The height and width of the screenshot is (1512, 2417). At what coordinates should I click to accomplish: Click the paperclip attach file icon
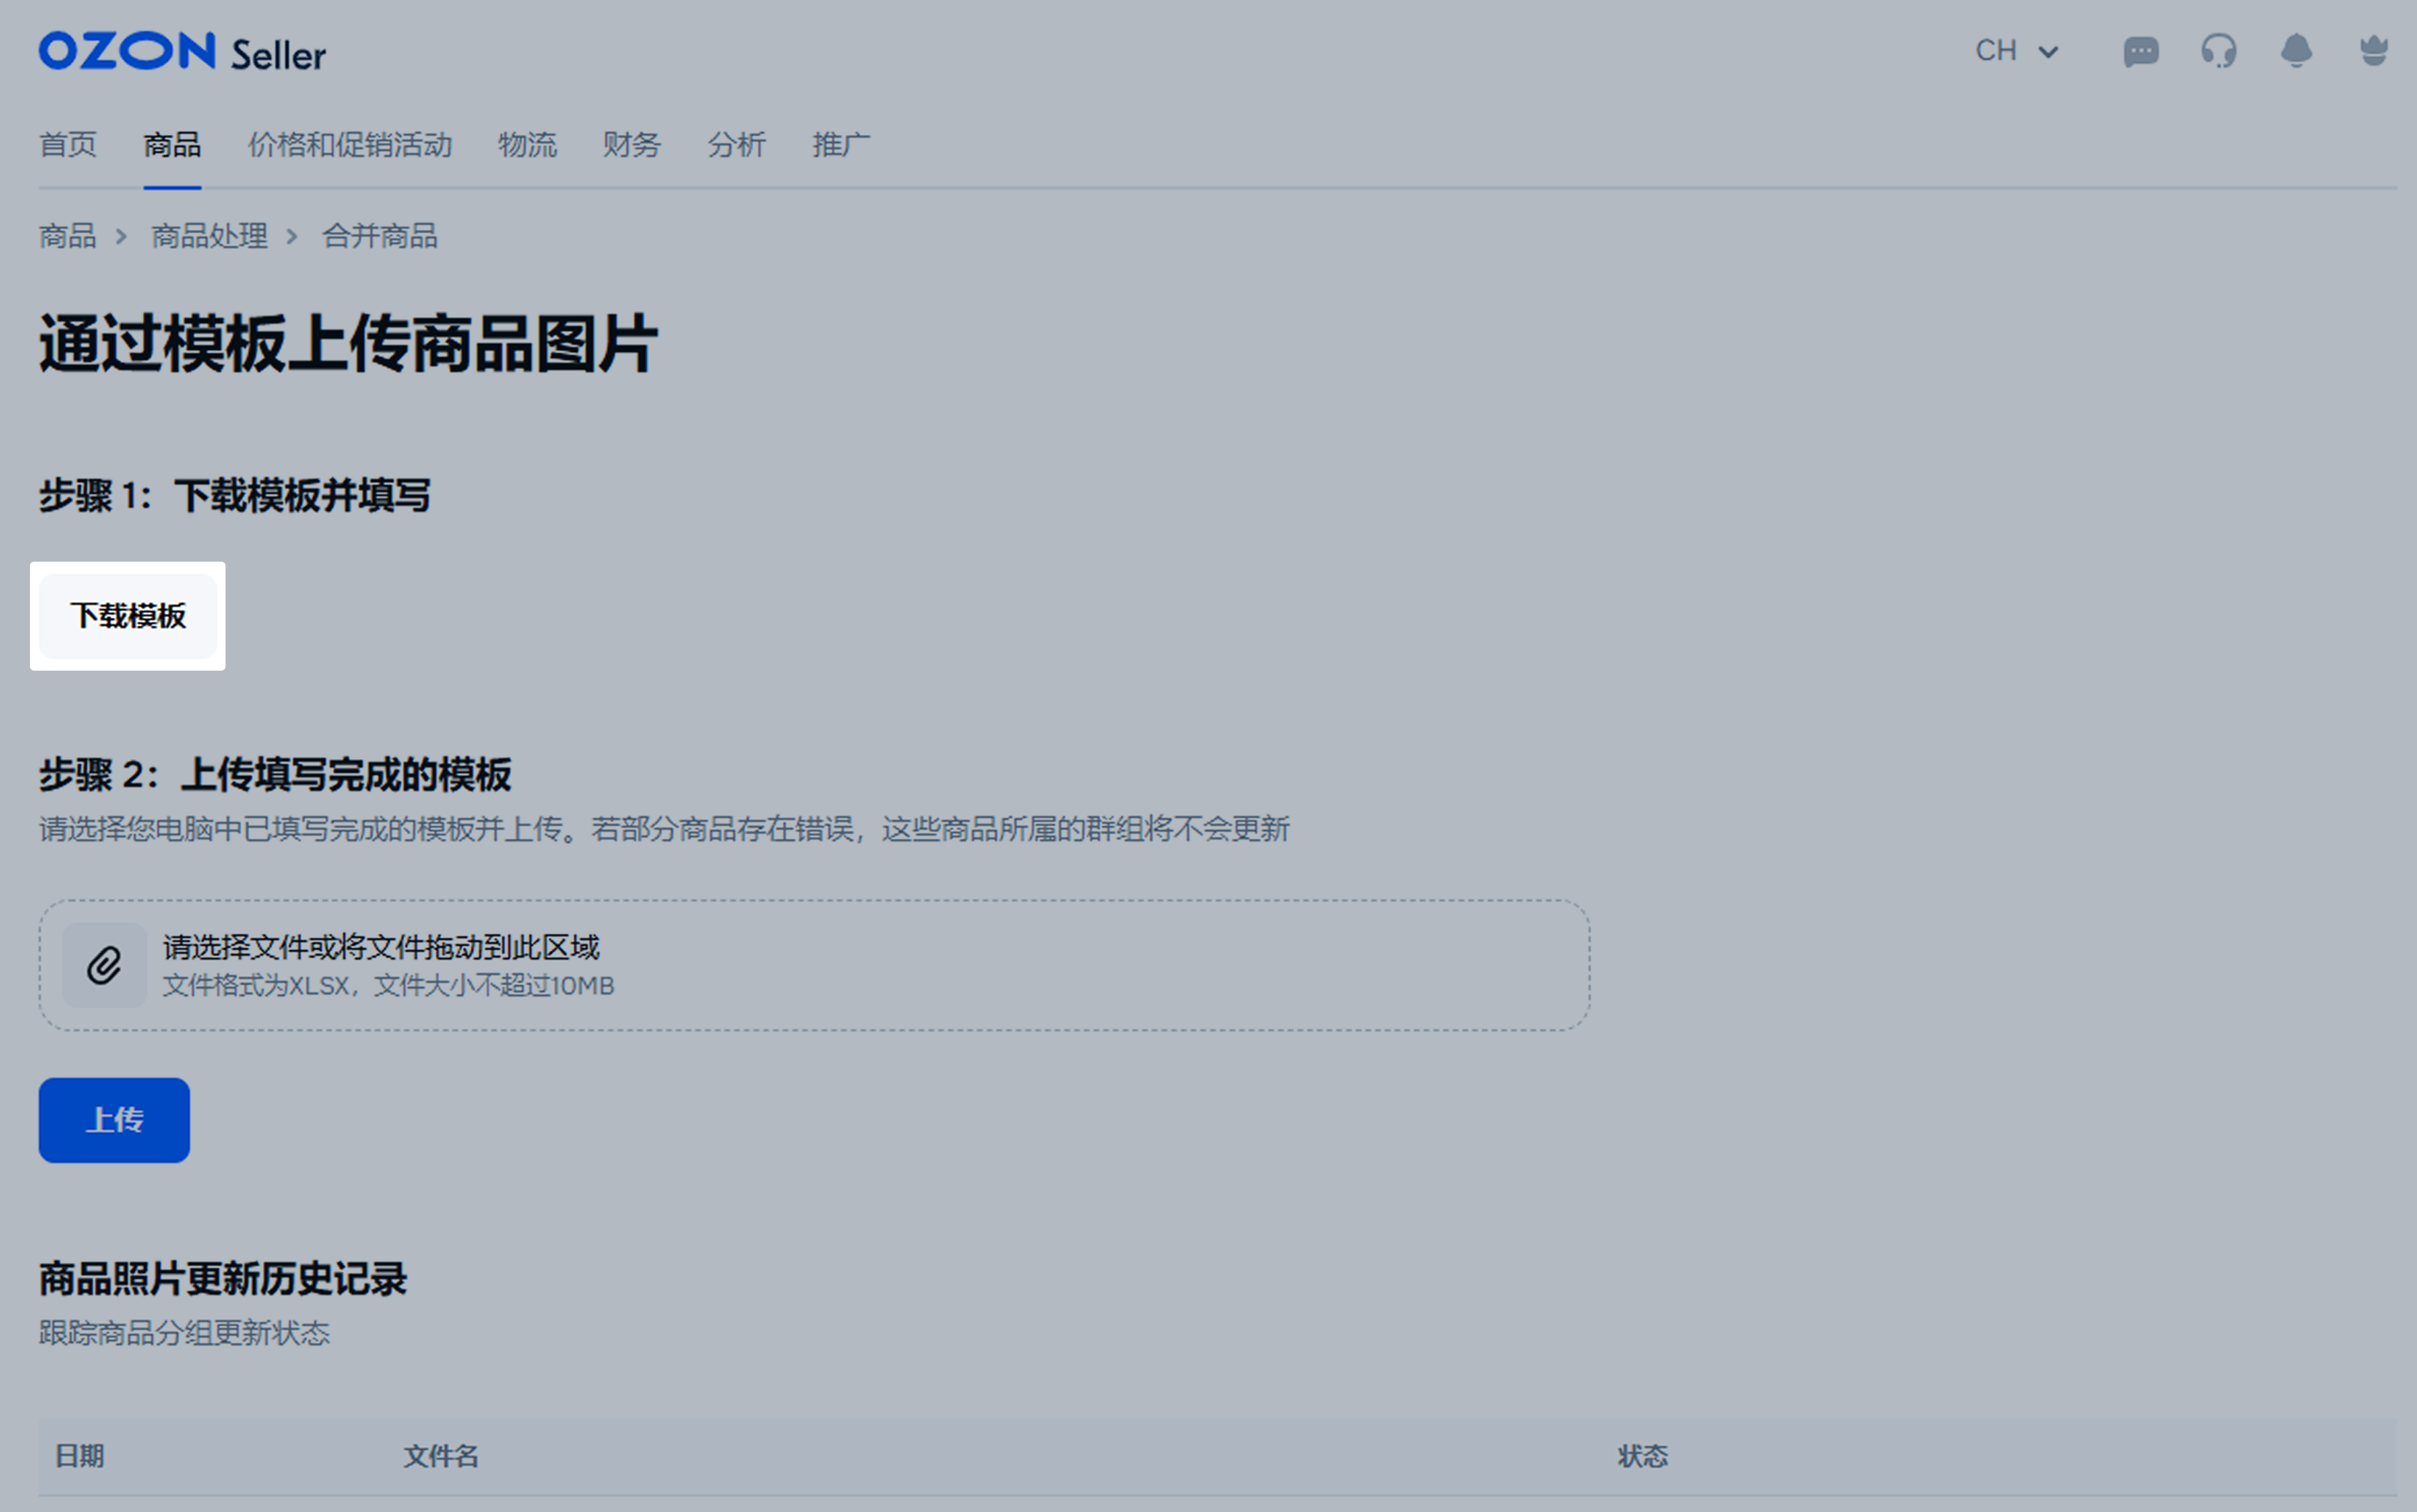104,965
